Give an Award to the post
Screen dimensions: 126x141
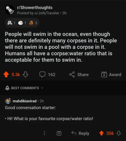point(111,75)
